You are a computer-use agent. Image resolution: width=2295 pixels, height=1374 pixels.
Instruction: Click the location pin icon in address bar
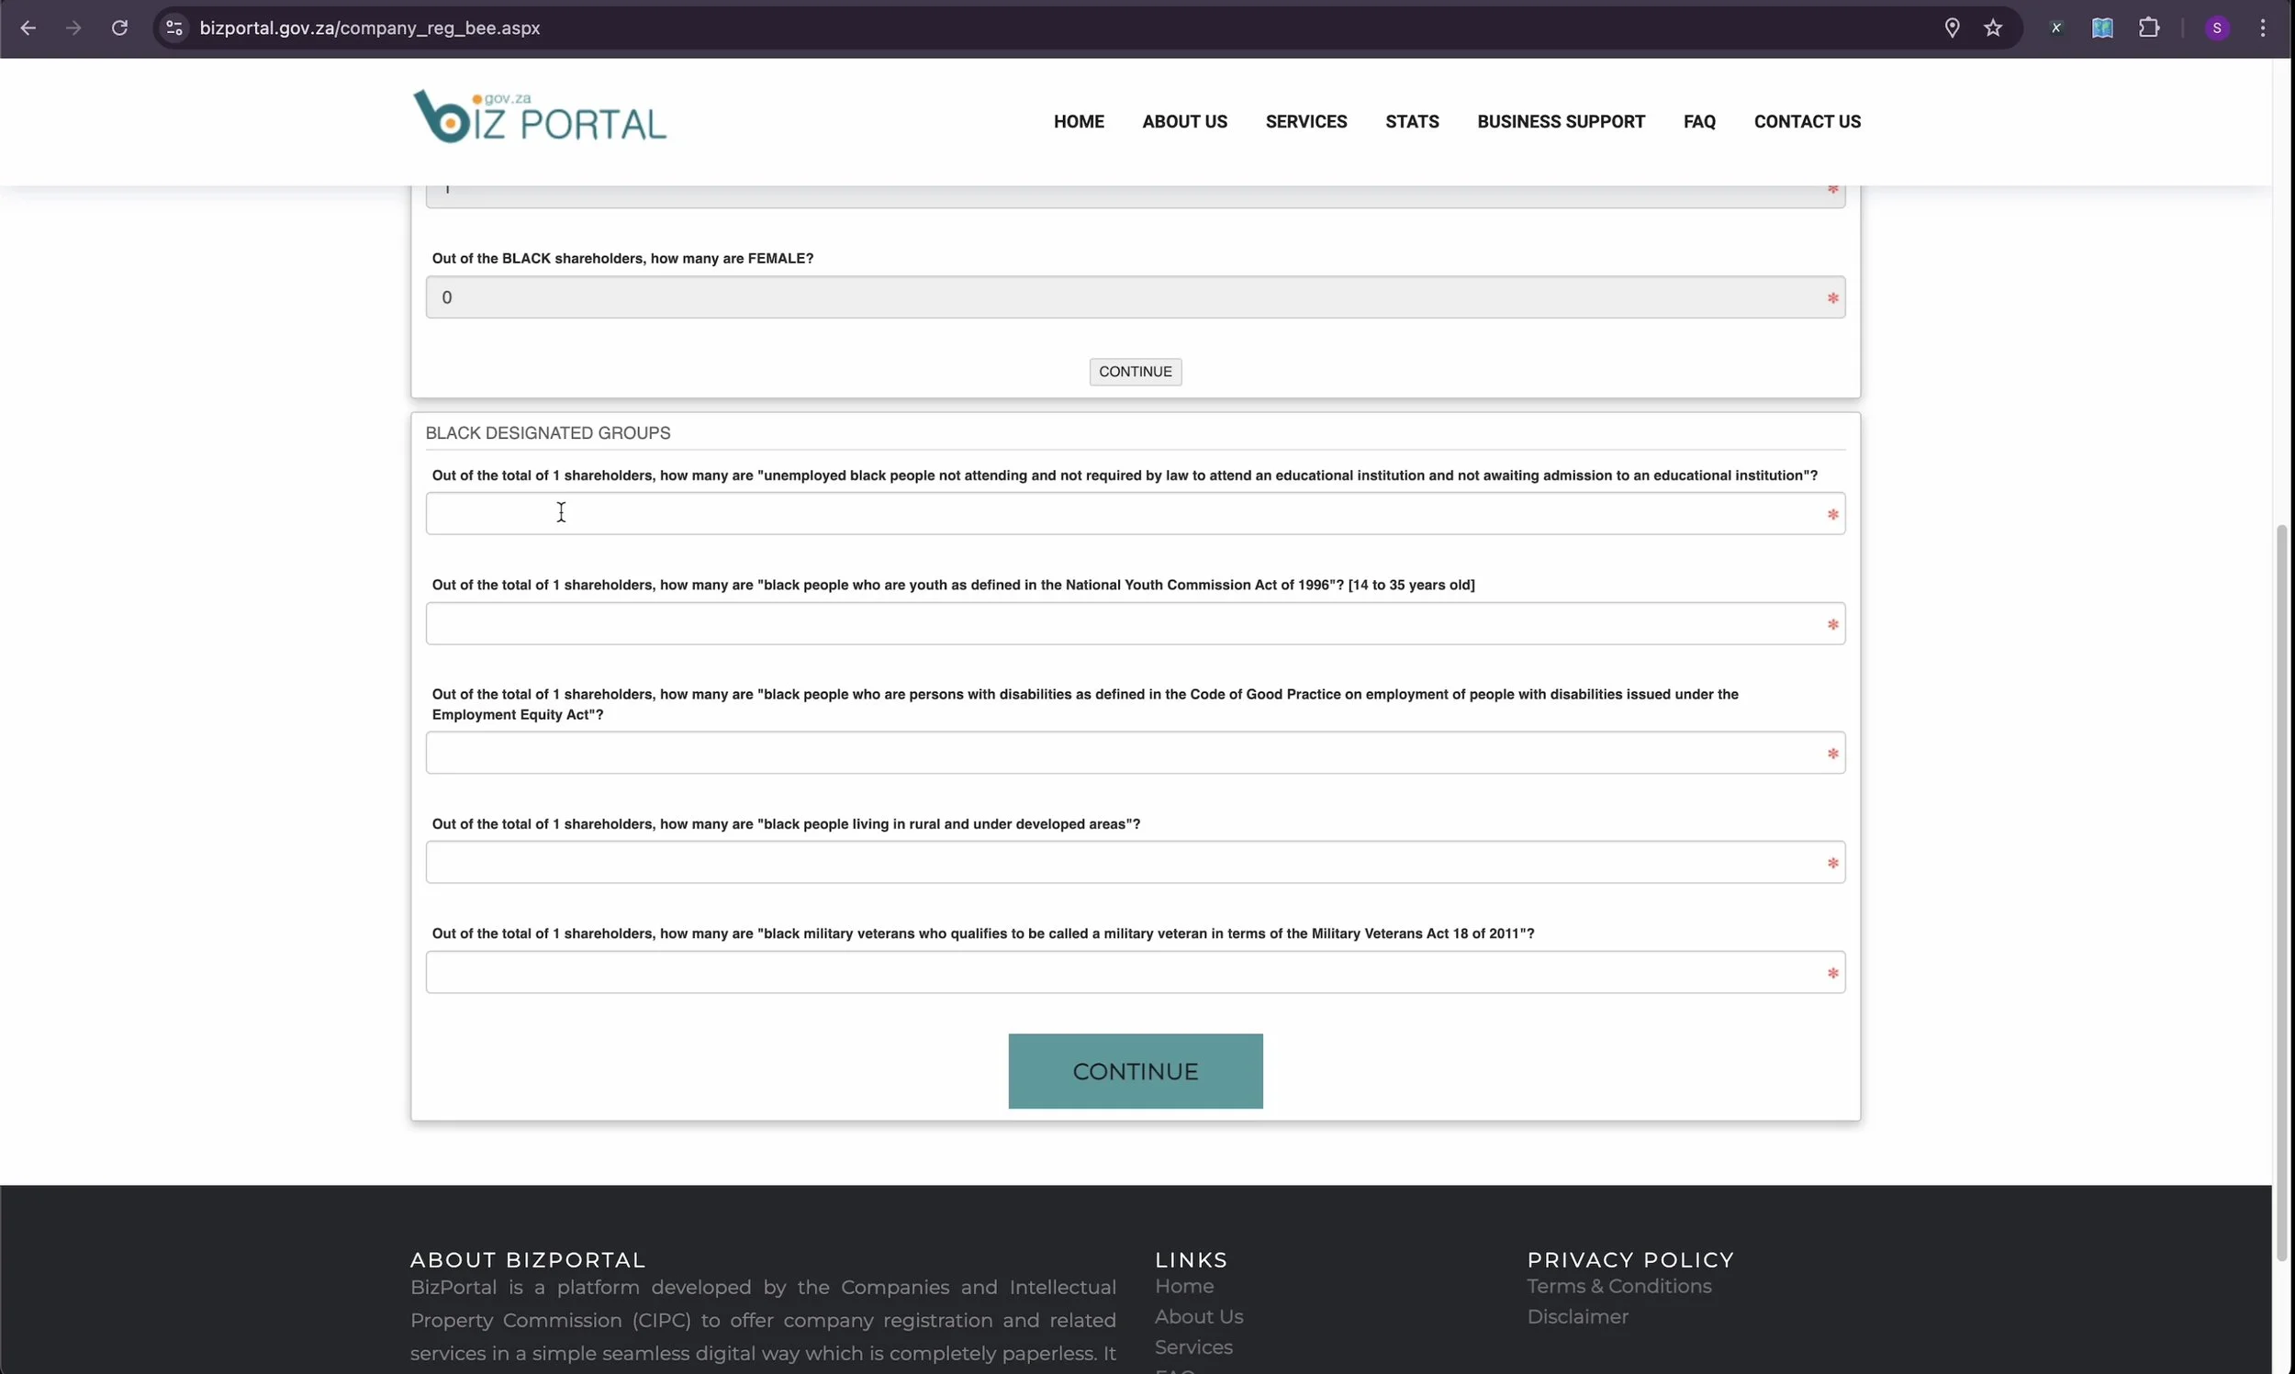pos(1952,28)
